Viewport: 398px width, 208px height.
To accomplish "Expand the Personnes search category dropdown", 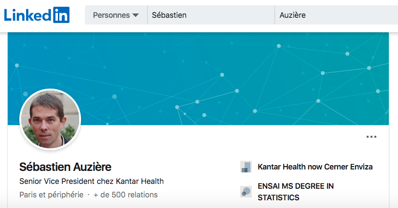I will click(116, 15).
